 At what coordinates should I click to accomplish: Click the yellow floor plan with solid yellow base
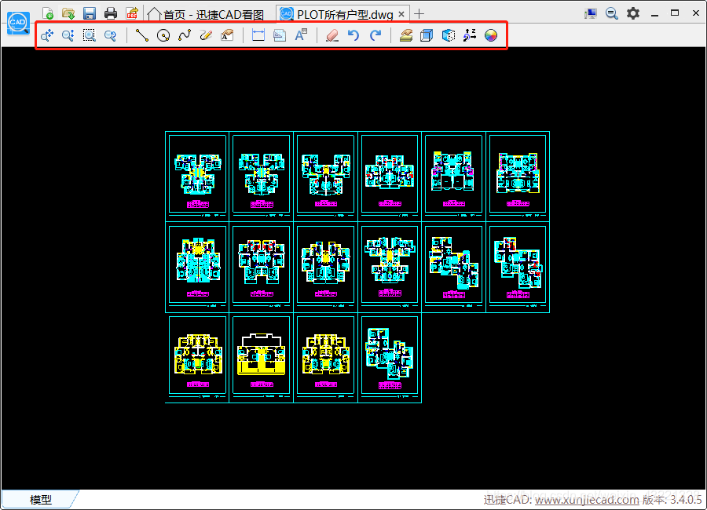[x=262, y=355]
